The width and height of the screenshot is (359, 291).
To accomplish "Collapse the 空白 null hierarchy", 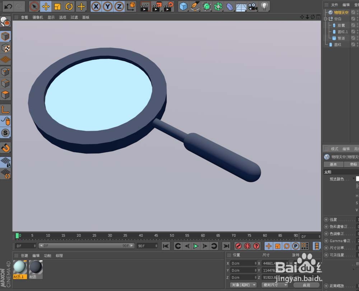I will pos(325,19).
